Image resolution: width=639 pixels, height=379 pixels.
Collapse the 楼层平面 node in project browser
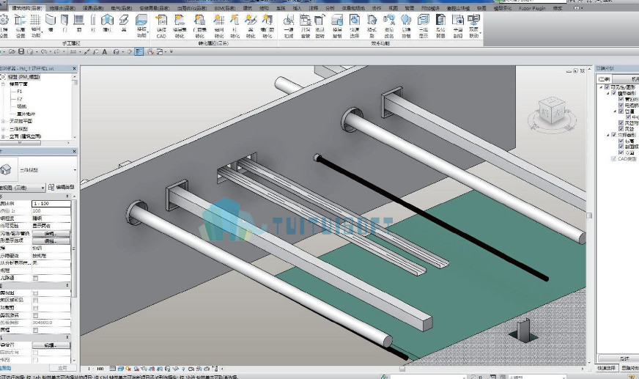coord(3,84)
